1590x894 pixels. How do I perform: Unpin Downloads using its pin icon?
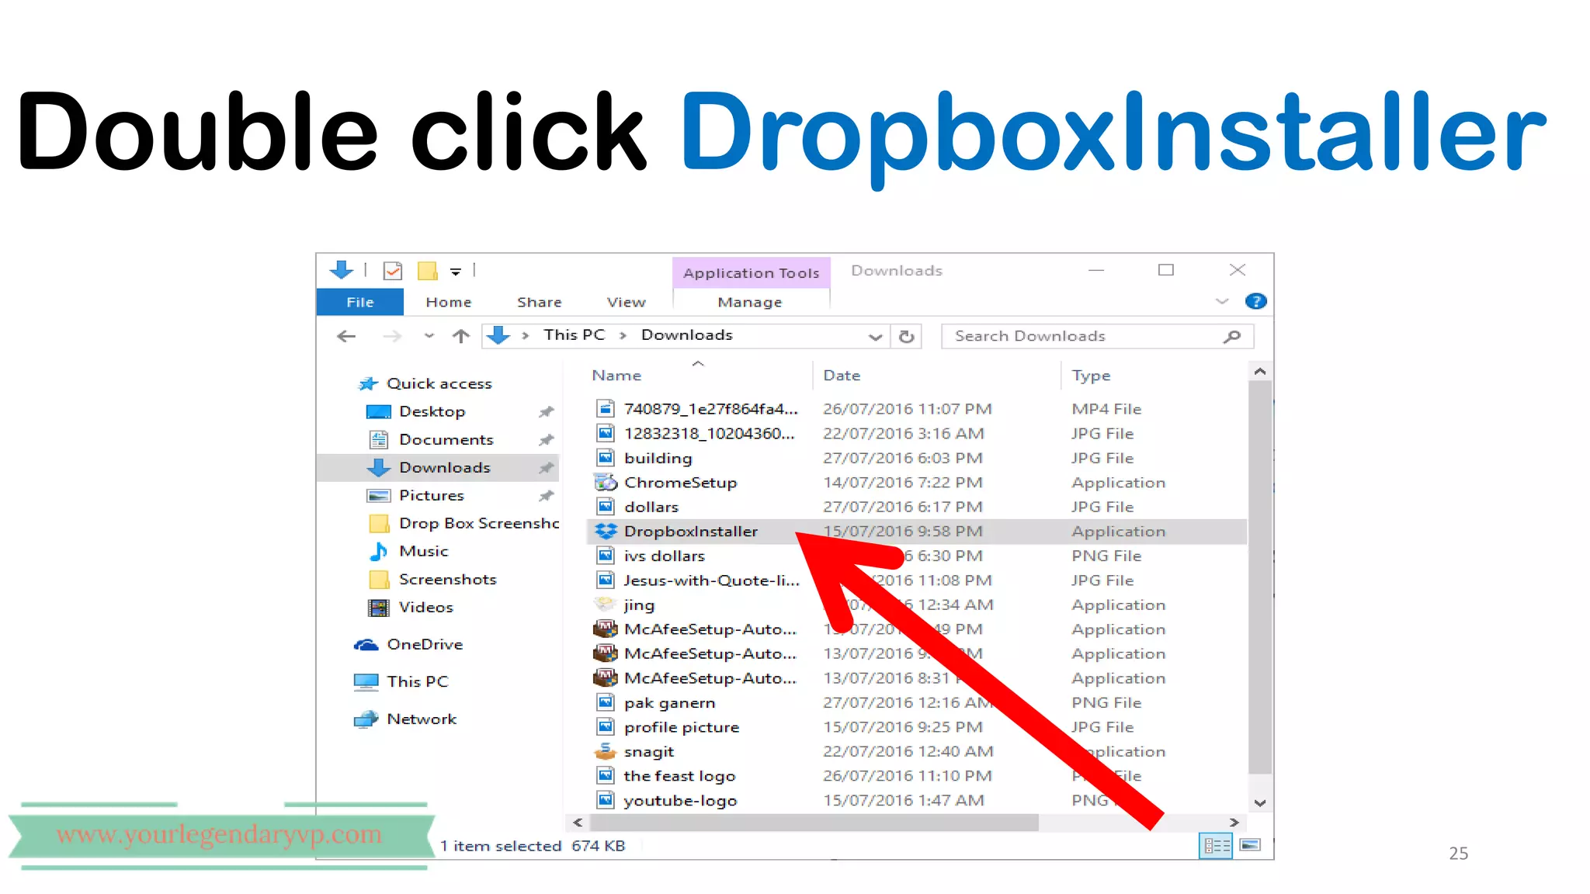point(547,468)
